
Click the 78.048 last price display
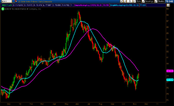point(169,1)
